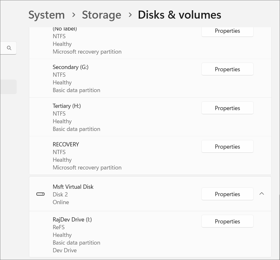280x260 pixels.
Task: Click the highlighted sidebar navigation item
Action: click(x=8, y=87)
